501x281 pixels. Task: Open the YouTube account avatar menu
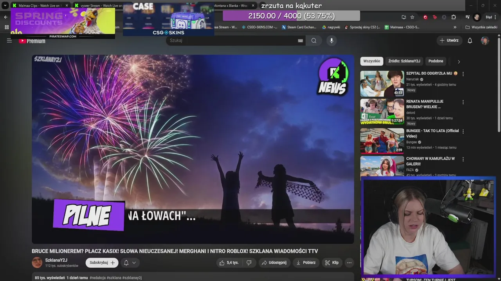[485, 41]
